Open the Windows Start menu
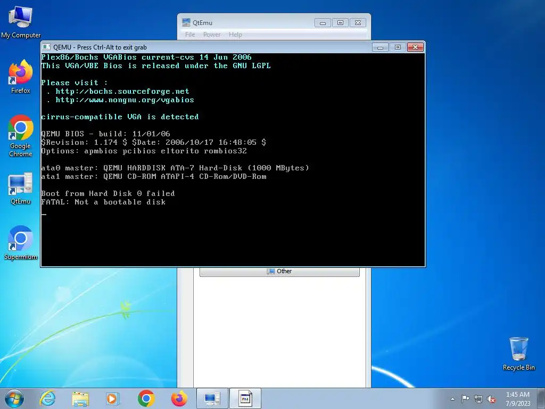Viewport: 545px width, 409px height. (x=14, y=398)
